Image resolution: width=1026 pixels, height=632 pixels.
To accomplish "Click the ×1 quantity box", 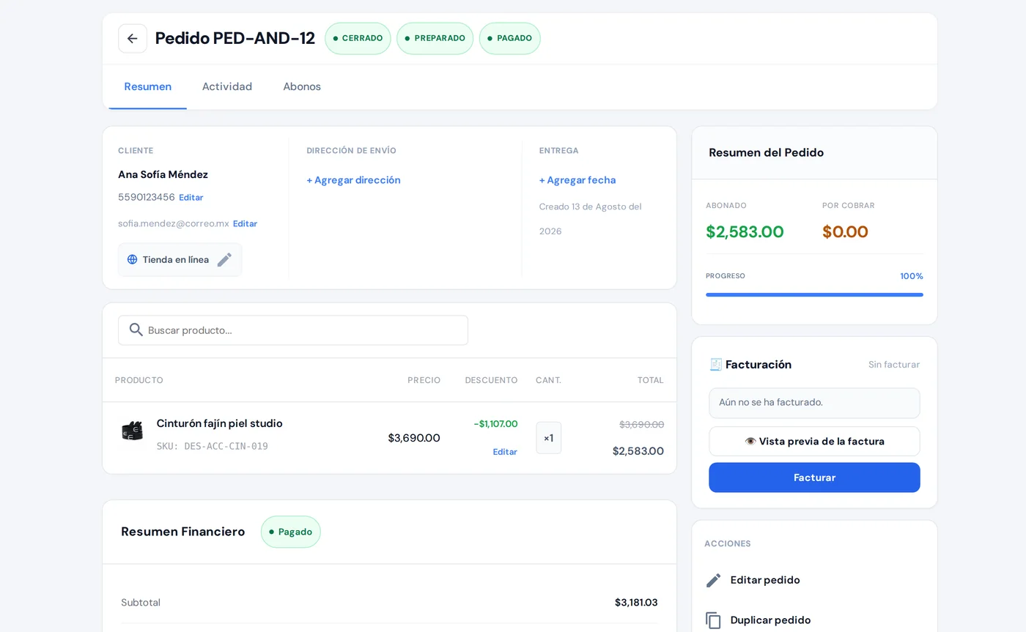I will point(548,438).
